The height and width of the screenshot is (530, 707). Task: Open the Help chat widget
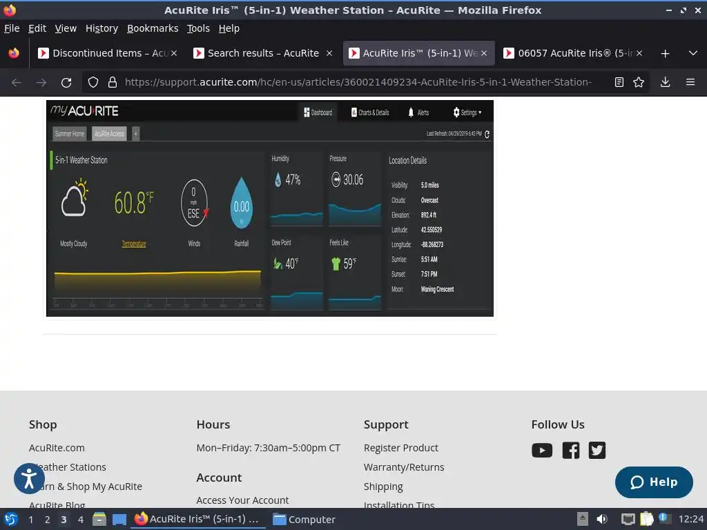click(x=654, y=482)
